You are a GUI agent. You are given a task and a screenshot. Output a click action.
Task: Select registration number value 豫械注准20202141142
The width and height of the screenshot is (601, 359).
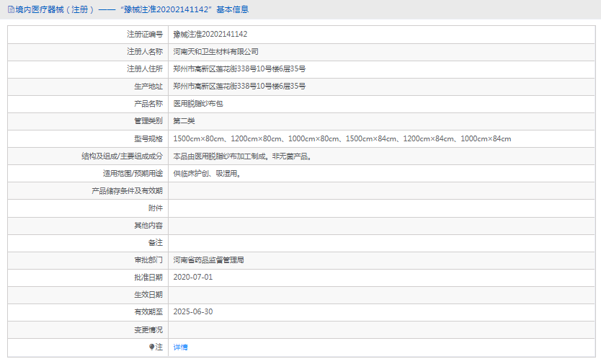point(210,34)
